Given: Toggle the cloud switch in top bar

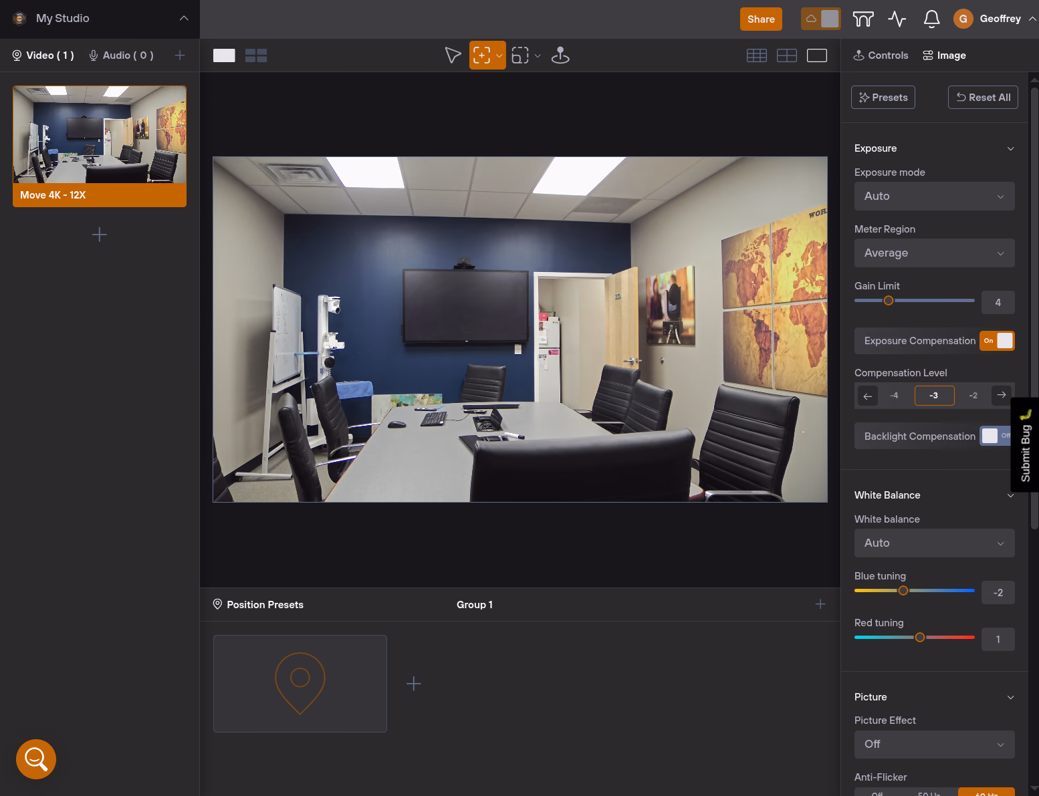Looking at the screenshot, I should tap(821, 19).
